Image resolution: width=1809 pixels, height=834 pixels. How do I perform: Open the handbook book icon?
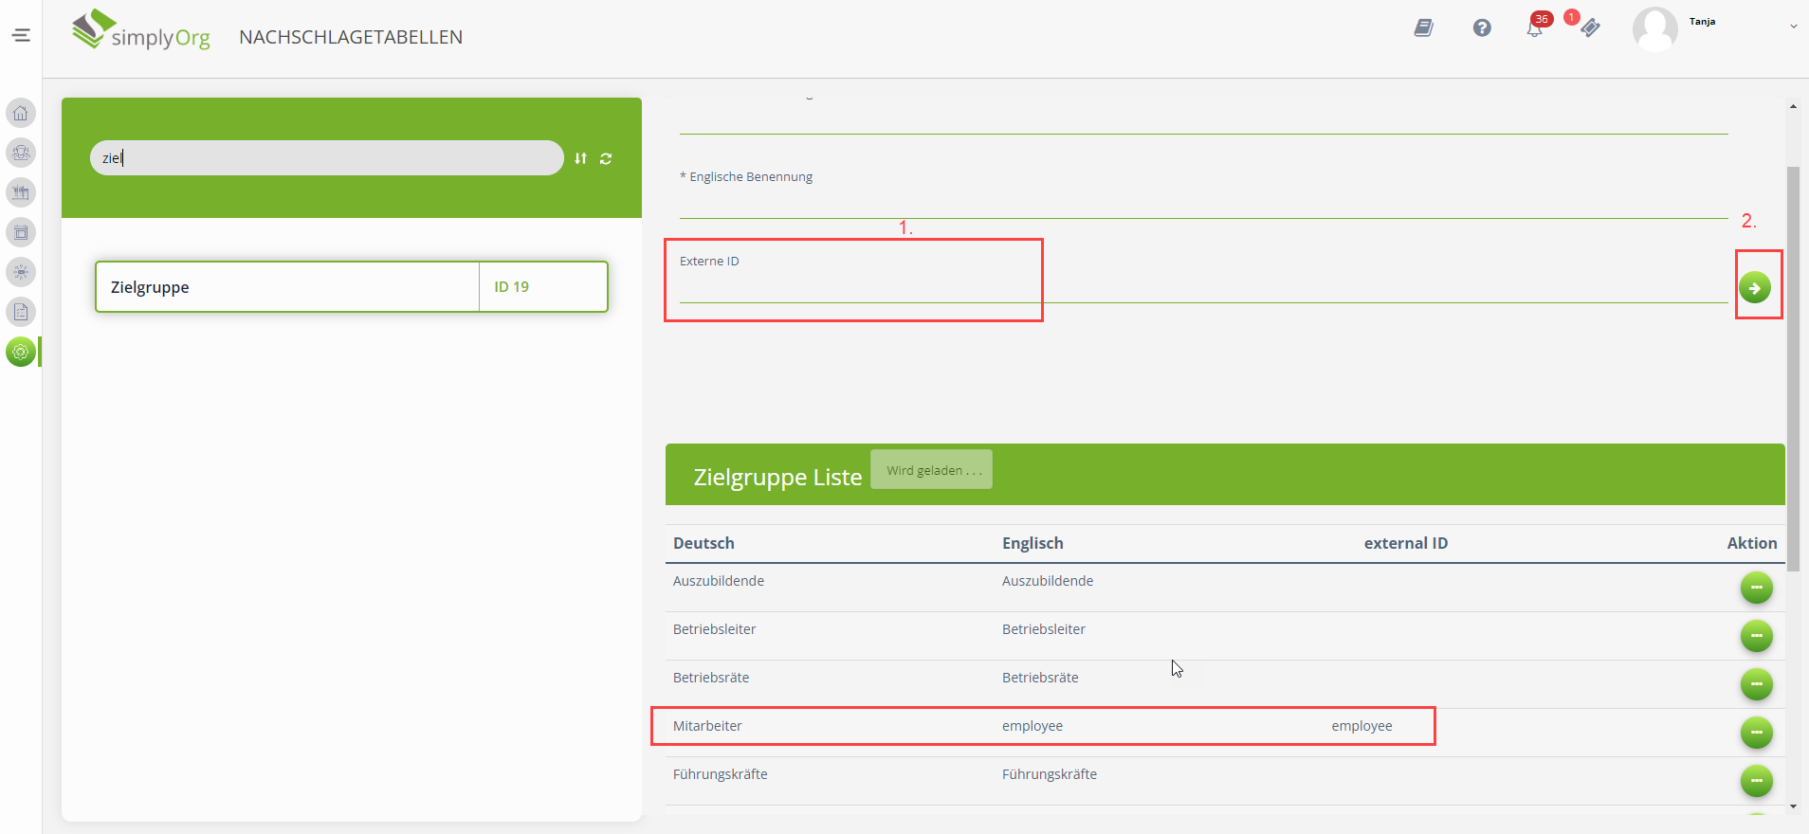[1423, 28]
